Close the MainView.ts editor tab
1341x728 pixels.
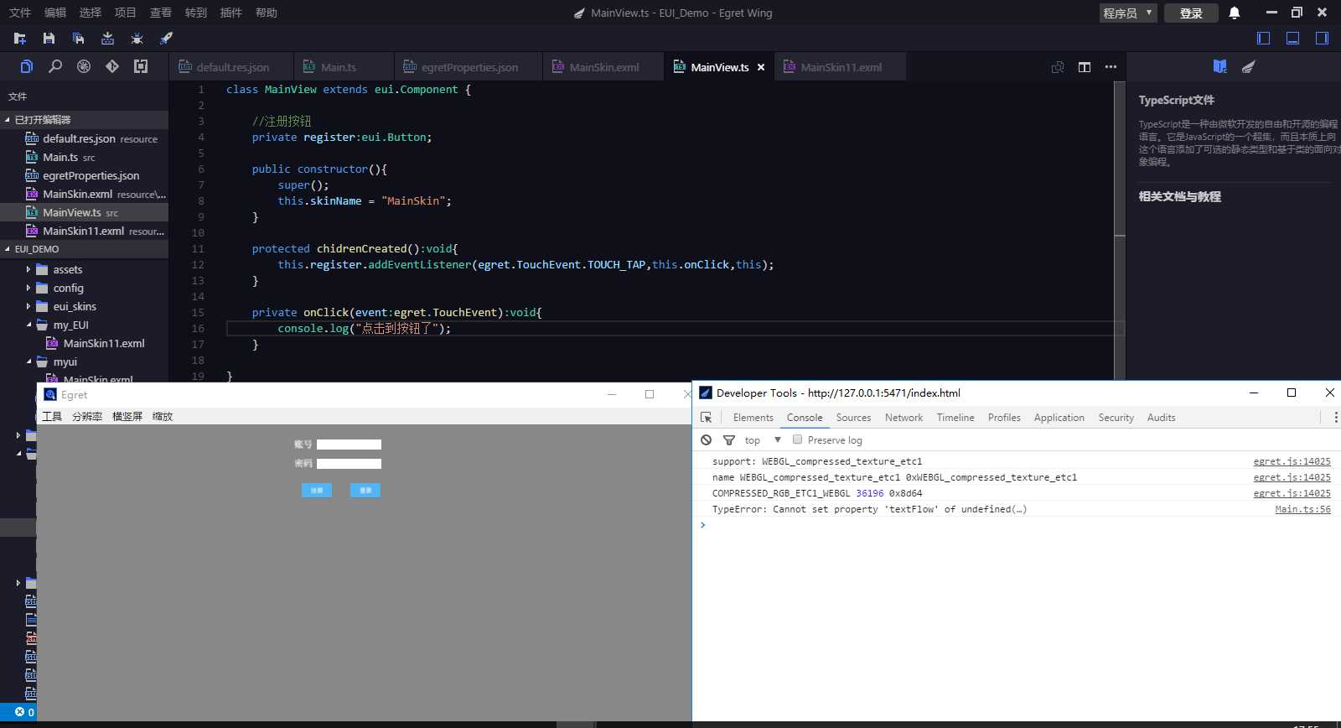(761, 67)
